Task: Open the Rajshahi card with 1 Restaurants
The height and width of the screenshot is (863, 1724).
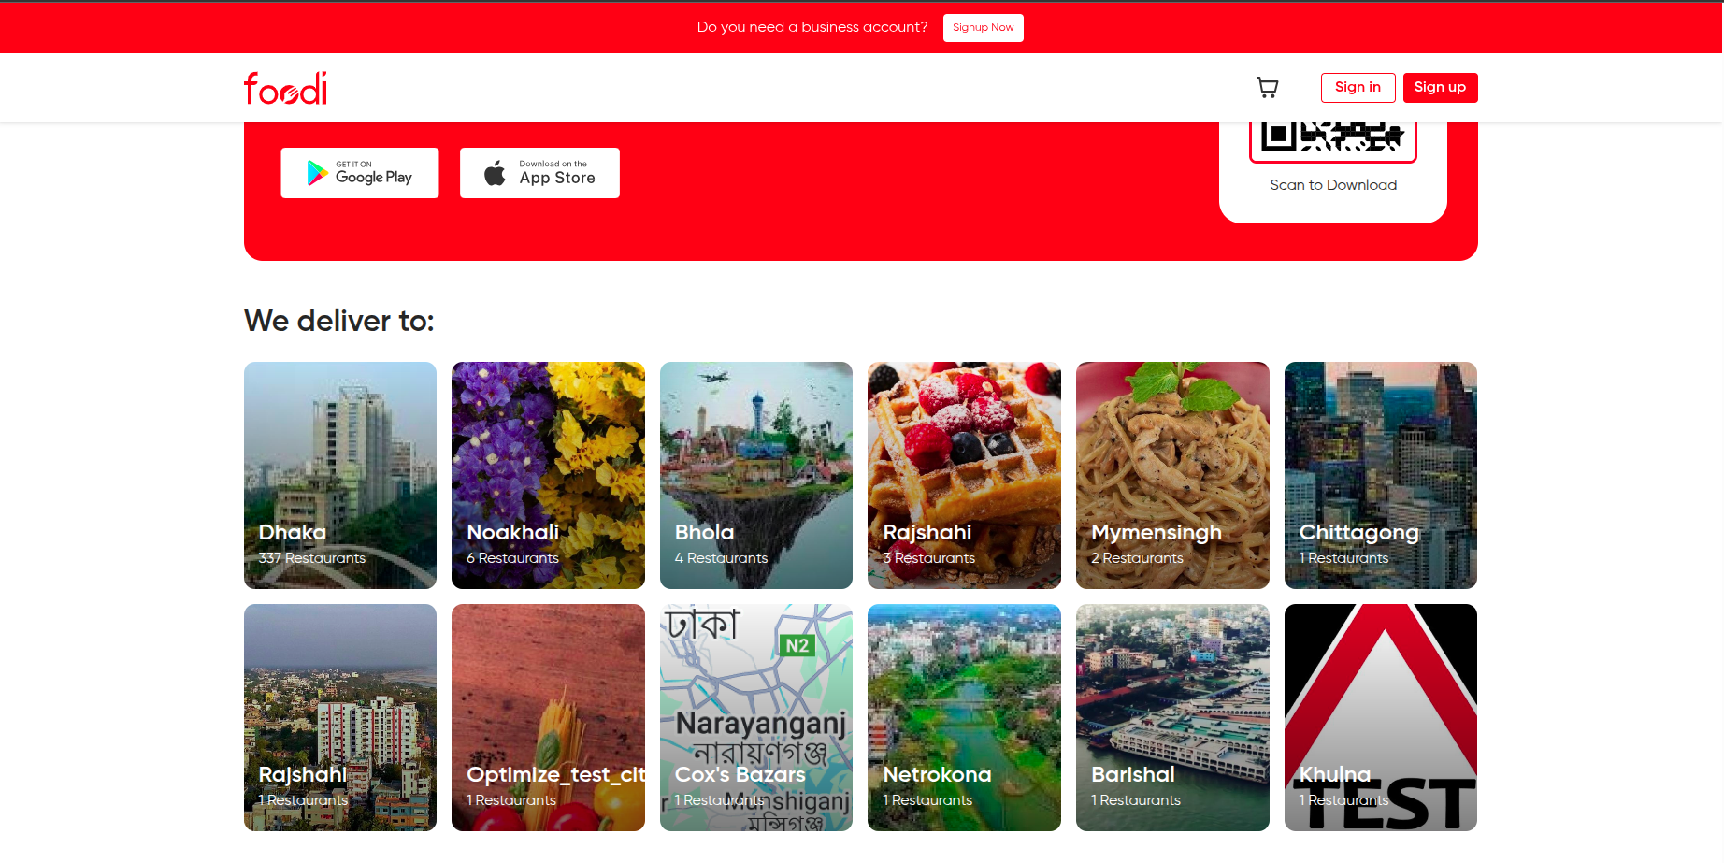Action: [x=340, y=717]
